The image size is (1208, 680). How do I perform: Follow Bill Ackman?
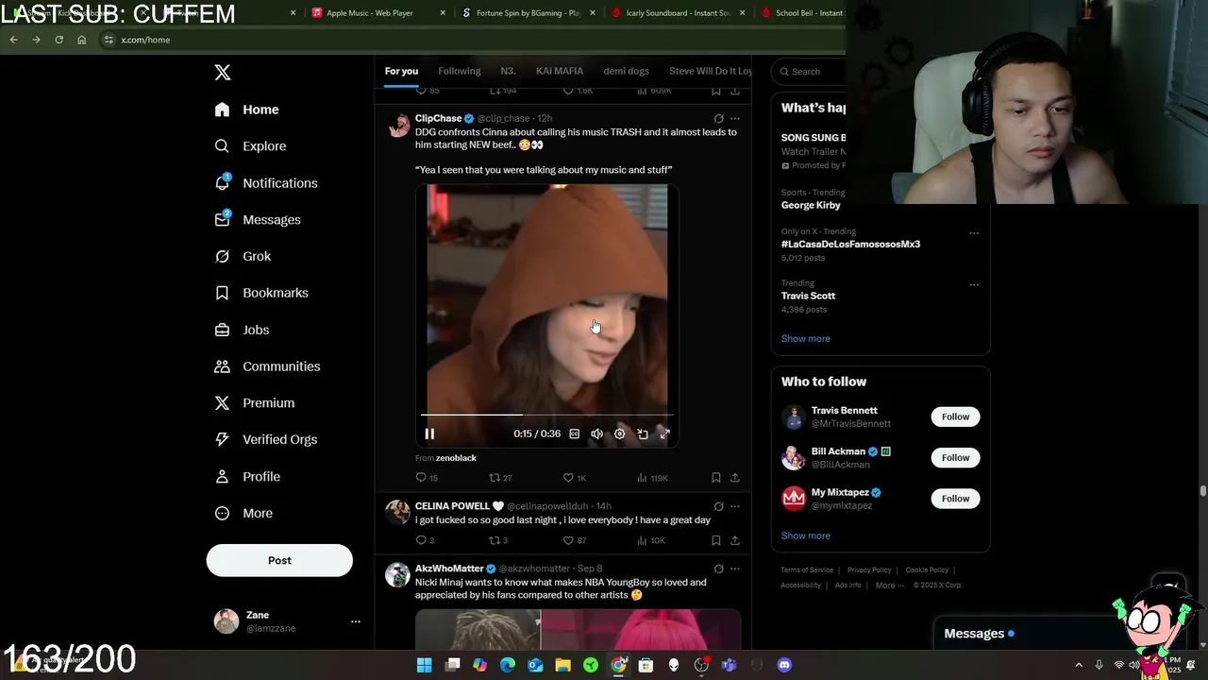click(x=955, y=458)
